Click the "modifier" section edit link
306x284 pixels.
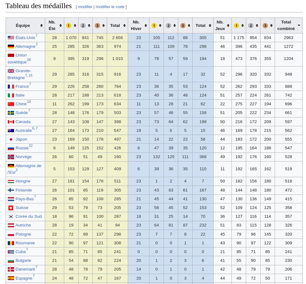(85, 7)
